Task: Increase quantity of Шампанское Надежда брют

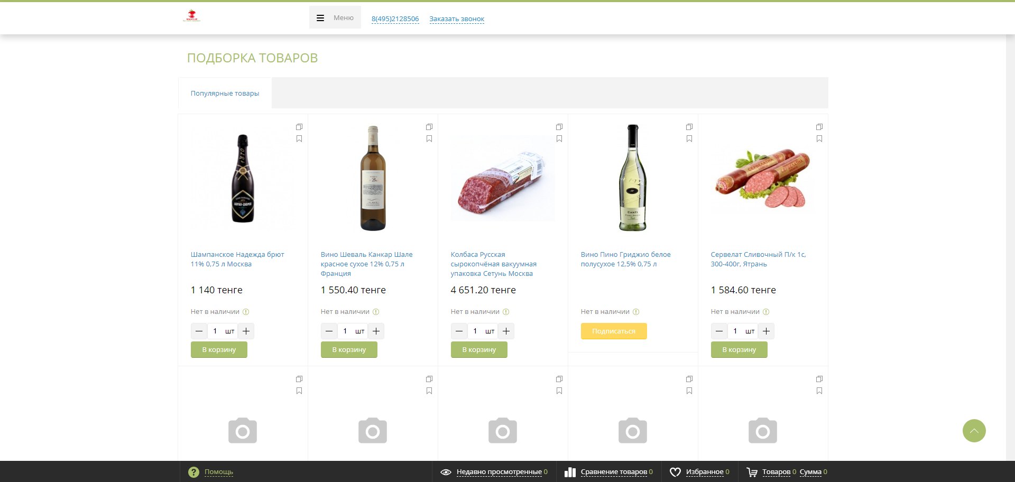Action: [x=246, y=331]
